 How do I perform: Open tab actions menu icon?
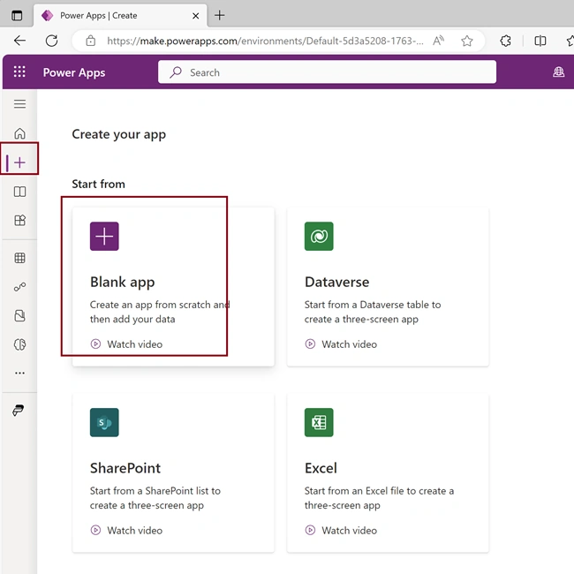click(x=17, y=16)
